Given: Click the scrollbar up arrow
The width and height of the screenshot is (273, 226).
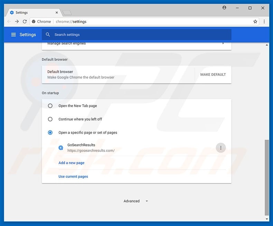Looking at the screenshot, I should point(267,45).
